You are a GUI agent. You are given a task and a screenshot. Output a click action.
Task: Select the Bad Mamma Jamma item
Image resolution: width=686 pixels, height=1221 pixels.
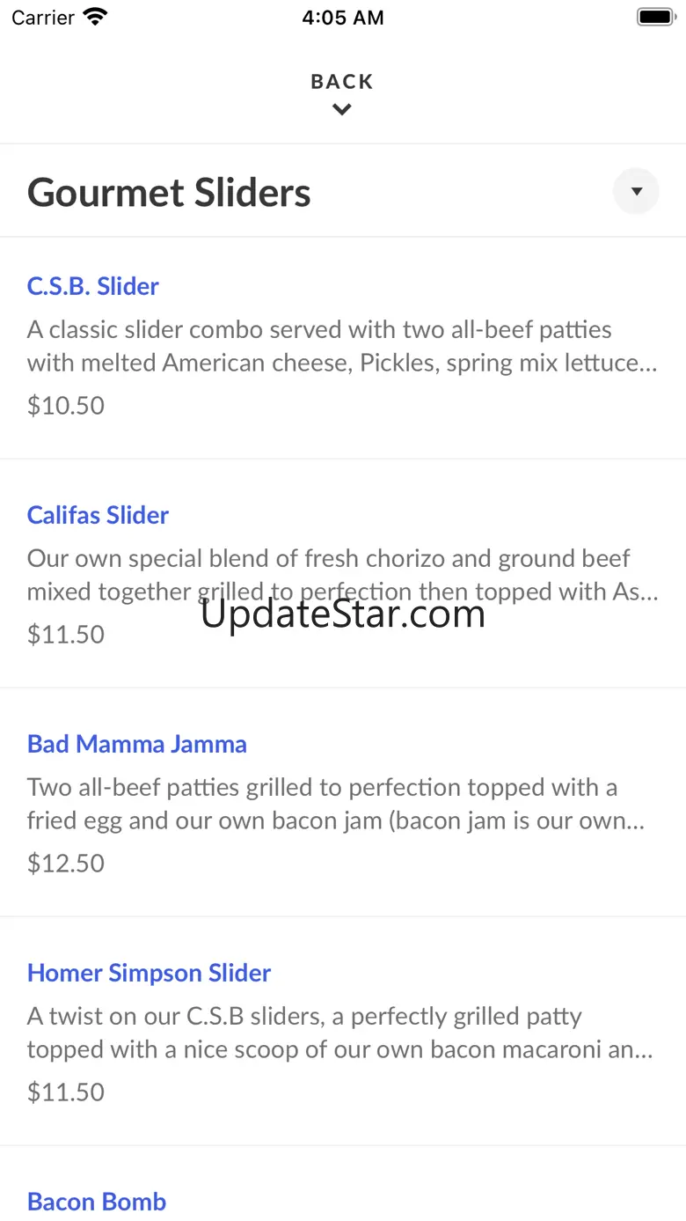click(x=137, y=744)
